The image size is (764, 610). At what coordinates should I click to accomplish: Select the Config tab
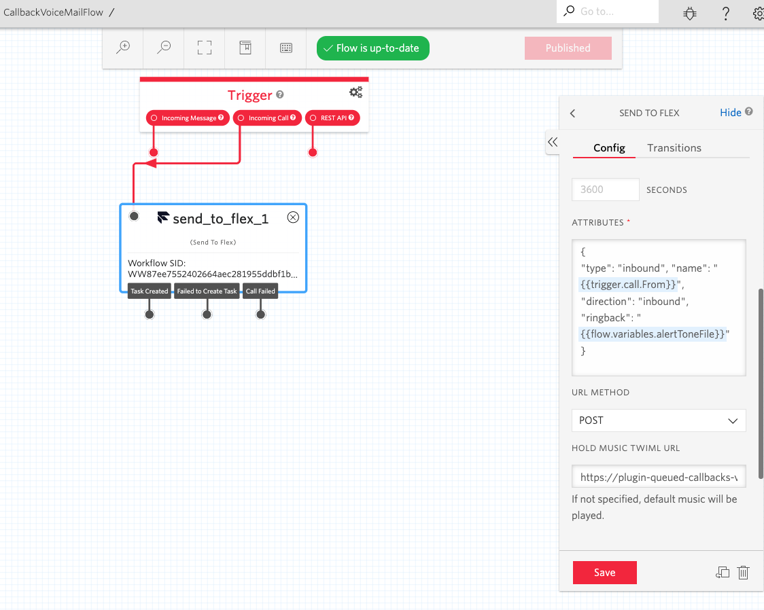(609, 147)
